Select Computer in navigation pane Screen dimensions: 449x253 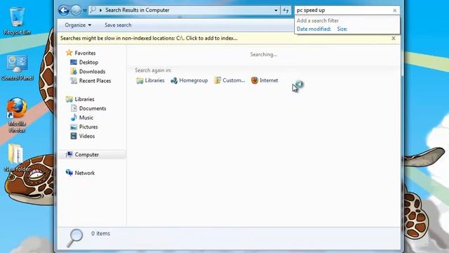87,155
